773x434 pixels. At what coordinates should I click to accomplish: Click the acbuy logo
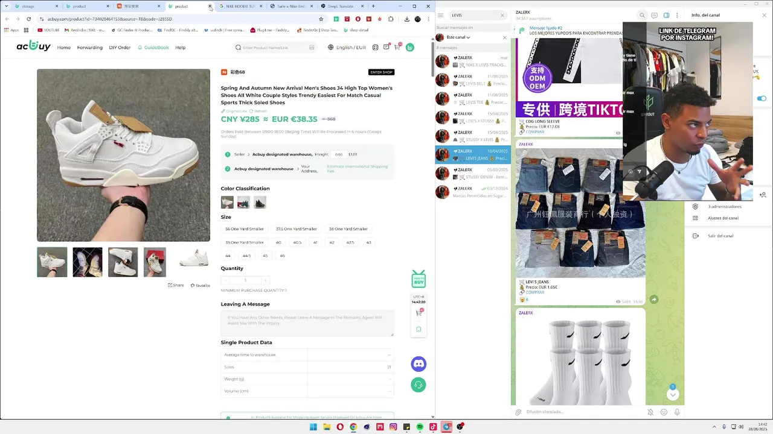point(33,46)
